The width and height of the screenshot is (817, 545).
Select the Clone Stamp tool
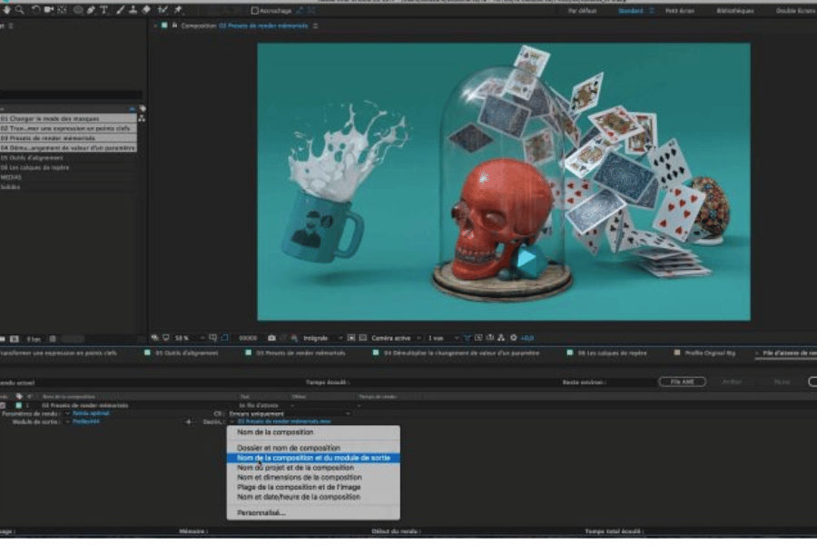point(133,10)
